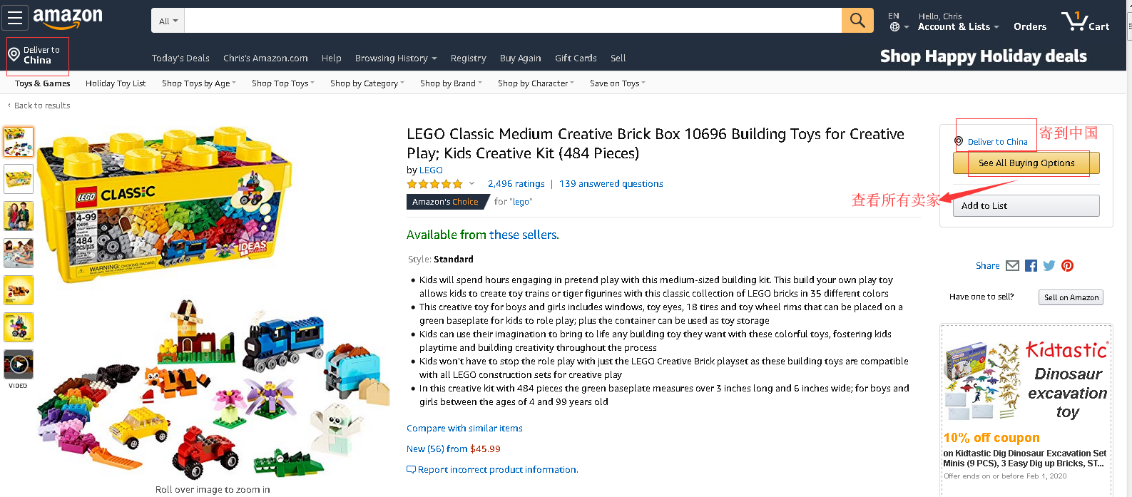Play the product video thumbnail
Screen dimensions: 1132x497
pos(19,364)
